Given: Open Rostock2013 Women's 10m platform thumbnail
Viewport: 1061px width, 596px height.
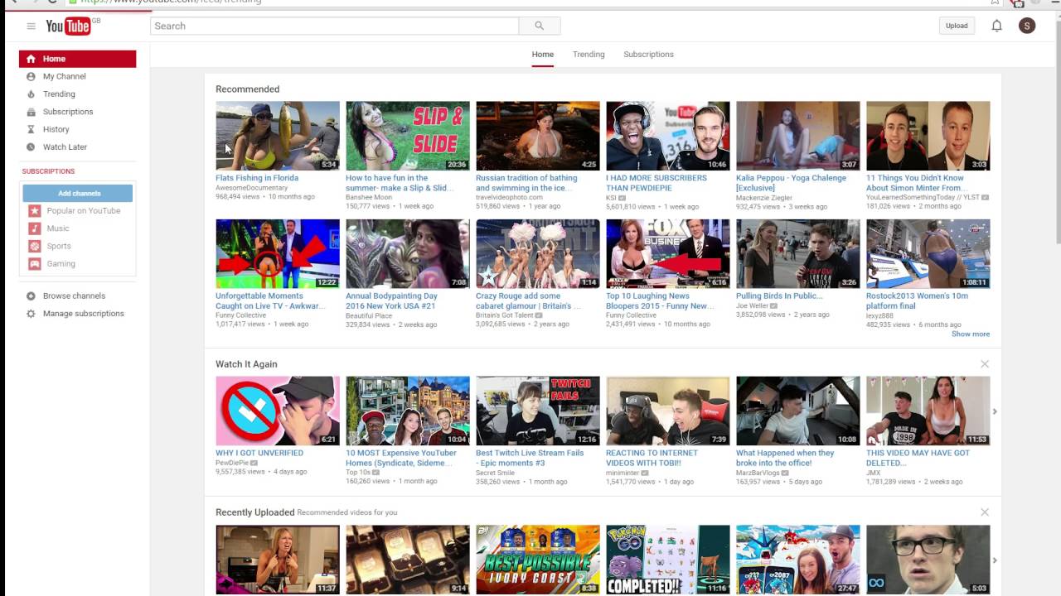Looking at the screenshot, I should pos(928,254).
